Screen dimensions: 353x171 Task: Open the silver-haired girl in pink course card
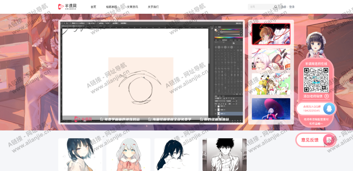128,154
